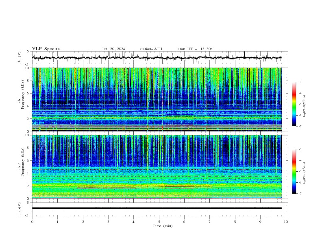Click inside the ch.1 spectrogram panel

pyautogui.click(x=157, y=99)
